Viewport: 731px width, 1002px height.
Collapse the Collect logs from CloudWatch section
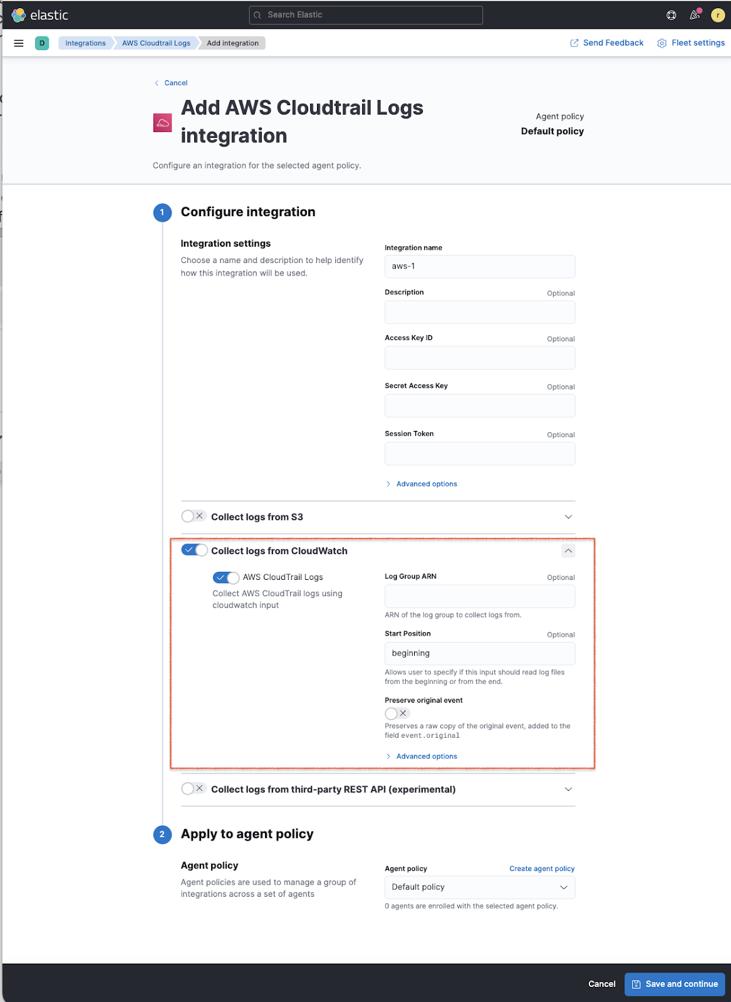pyautogui.click(x=568, y=550)
